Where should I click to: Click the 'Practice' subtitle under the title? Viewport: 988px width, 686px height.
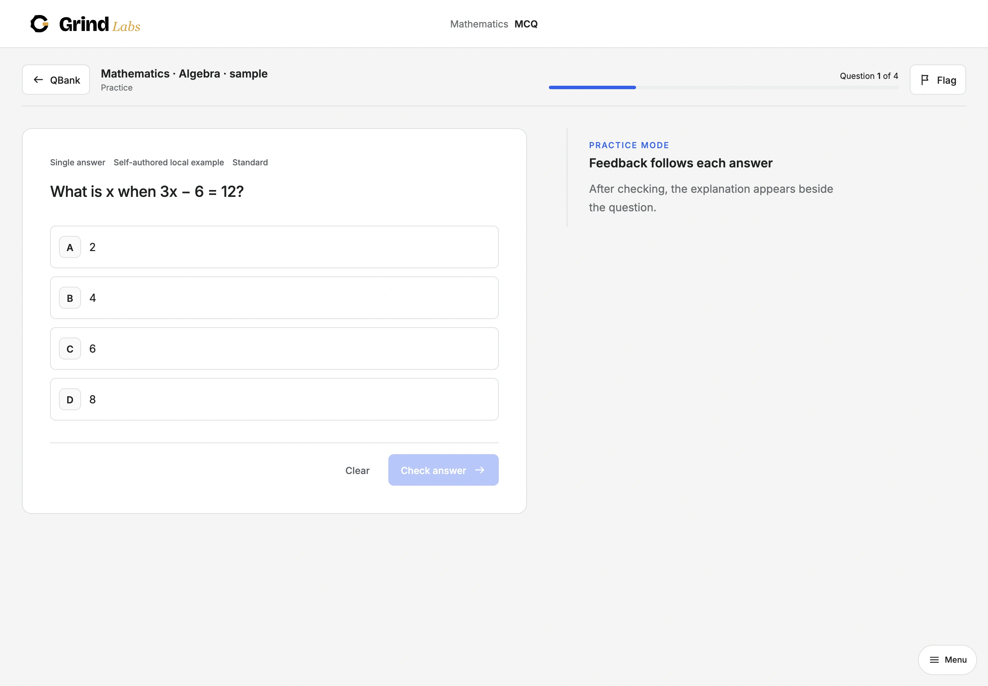(x=117, y=88)
